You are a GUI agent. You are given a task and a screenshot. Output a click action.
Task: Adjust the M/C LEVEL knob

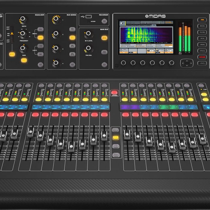88,34
